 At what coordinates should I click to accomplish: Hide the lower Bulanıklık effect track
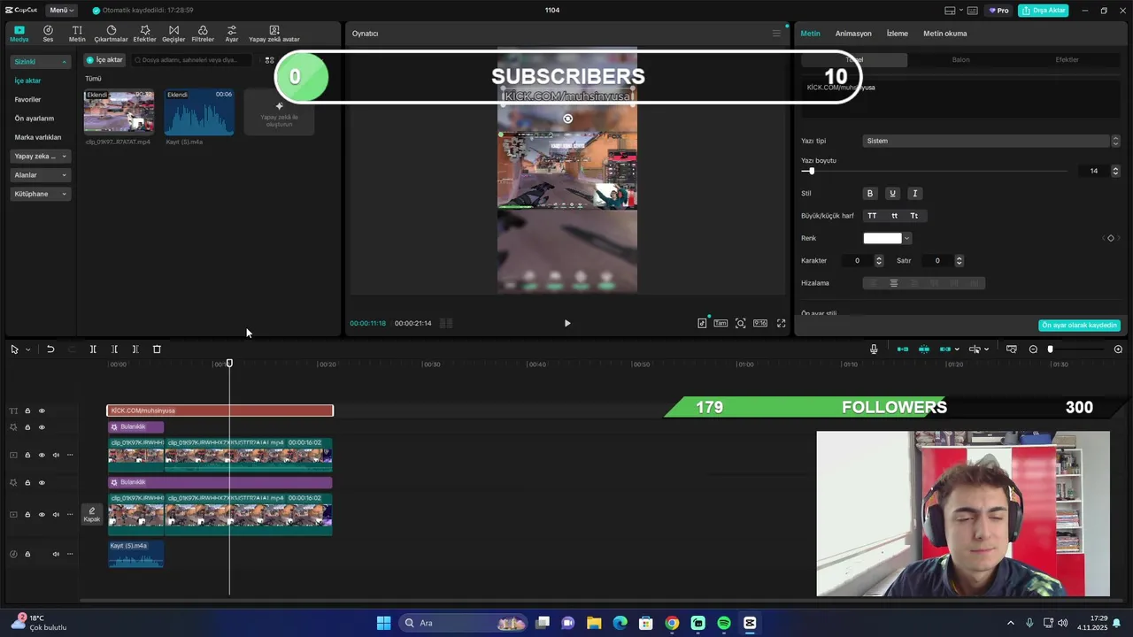[42, 482]
